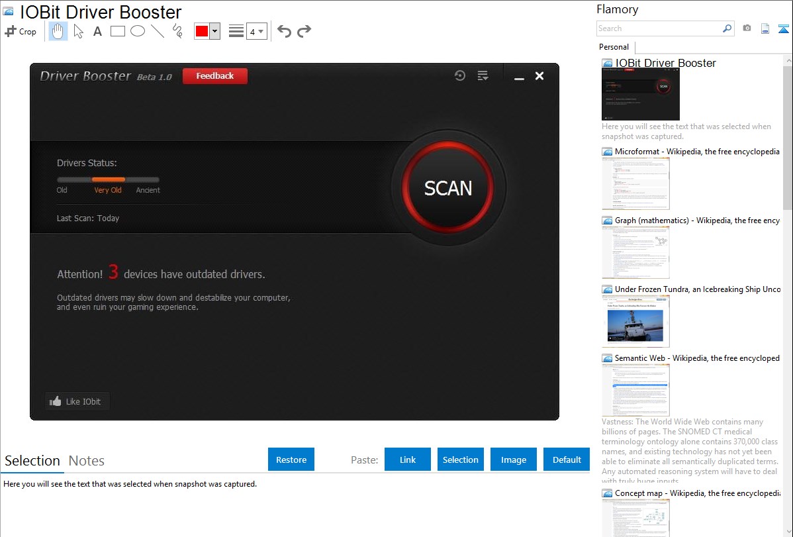Open Driver Booster's menu list icon

tap(483, 75)
